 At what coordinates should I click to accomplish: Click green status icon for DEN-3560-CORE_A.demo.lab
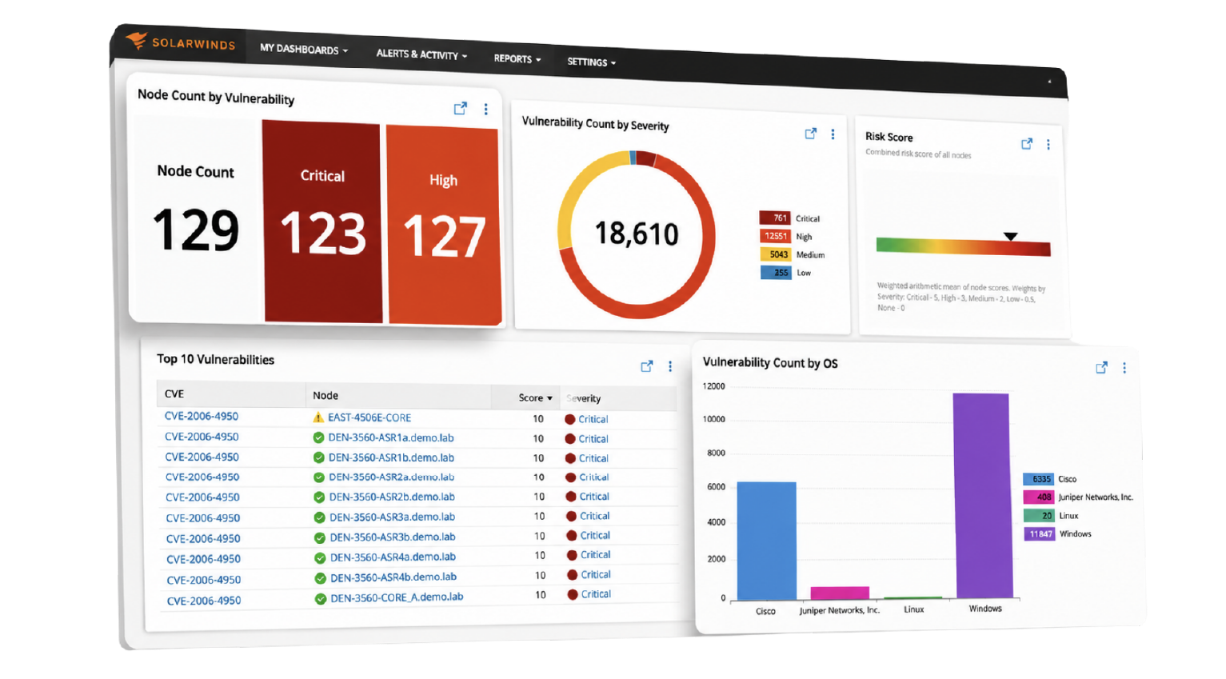pyautogui.click(x=320, y=598)
